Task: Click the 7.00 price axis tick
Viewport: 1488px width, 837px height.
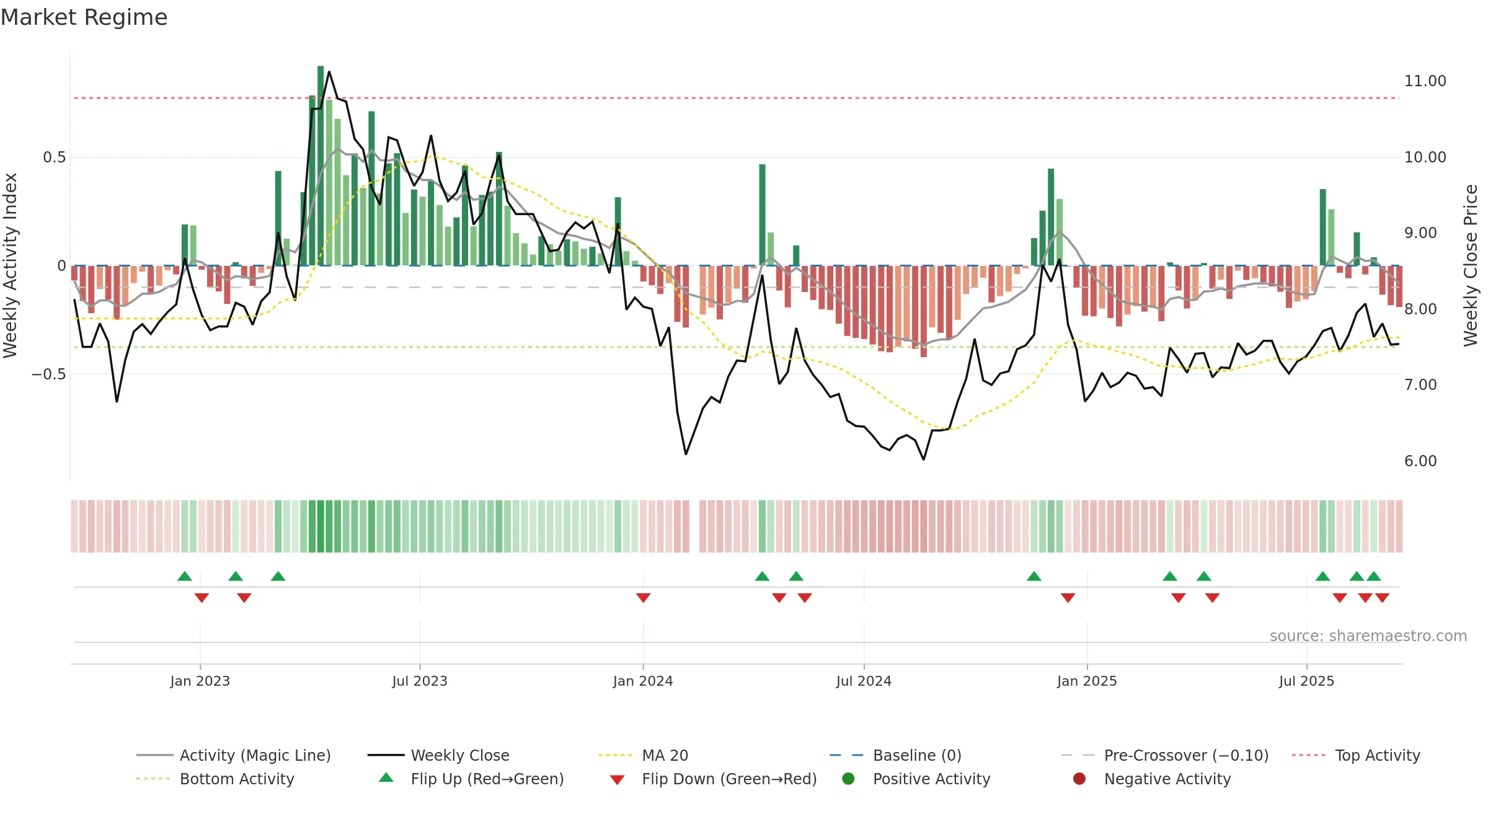Action: pos(1420,385)
